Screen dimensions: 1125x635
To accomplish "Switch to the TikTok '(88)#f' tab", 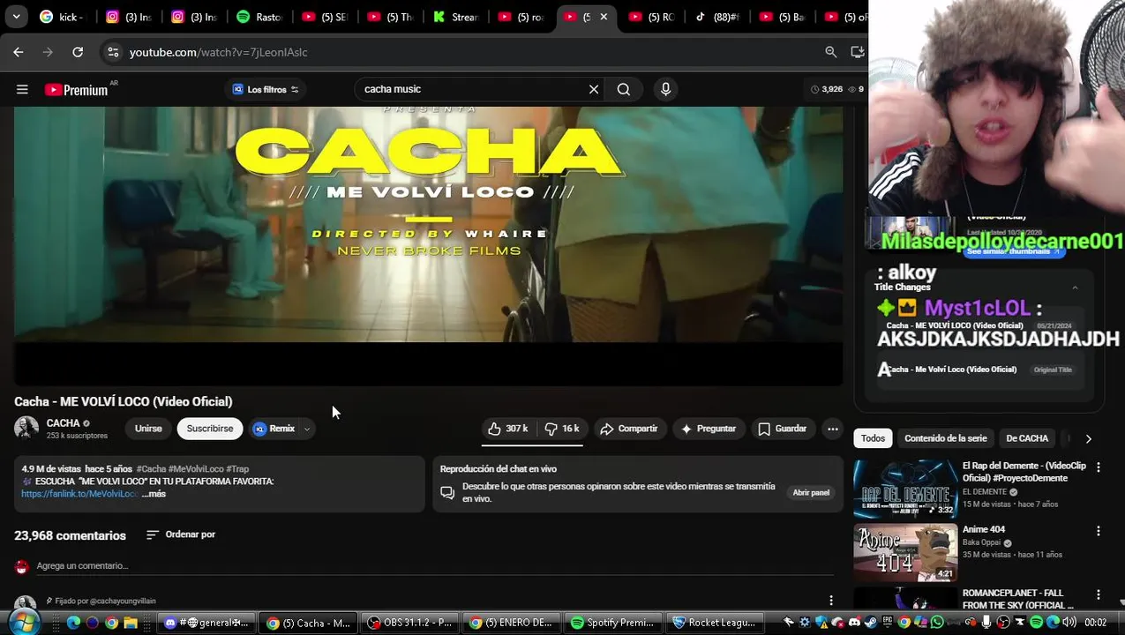I will [x=716, y=17].
